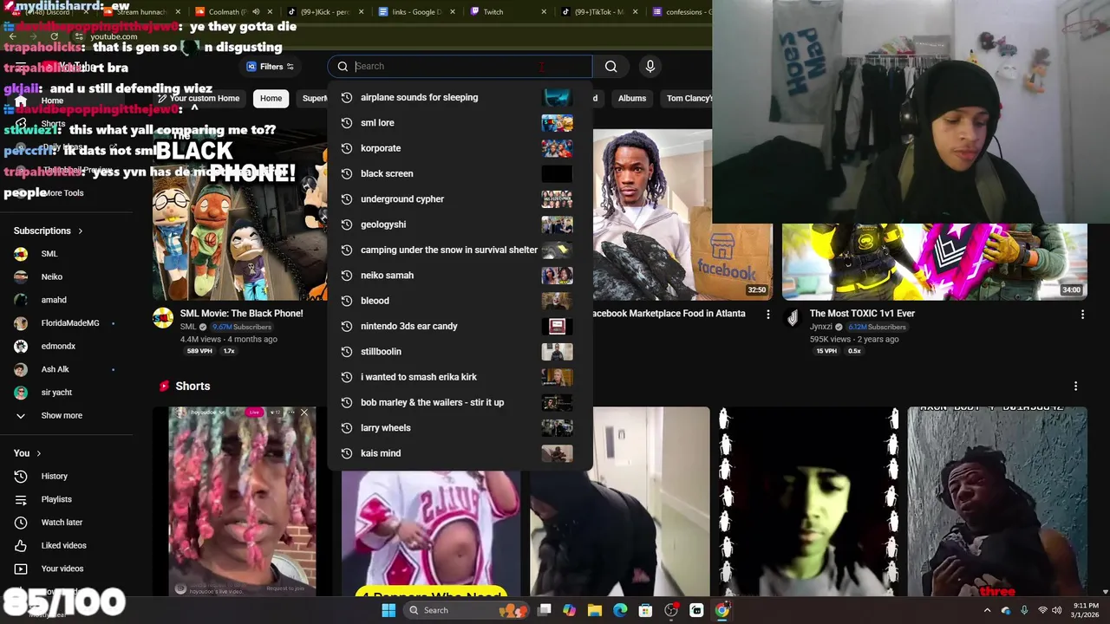
Task: Click the 'bleood' suggestion
Action: pyautogui.click(x=460, y=301)
